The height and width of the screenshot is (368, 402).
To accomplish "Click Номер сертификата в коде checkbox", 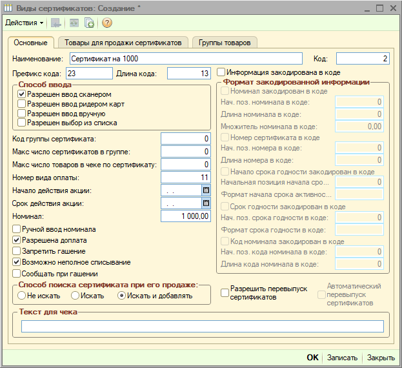I will (x=225, y=138).
